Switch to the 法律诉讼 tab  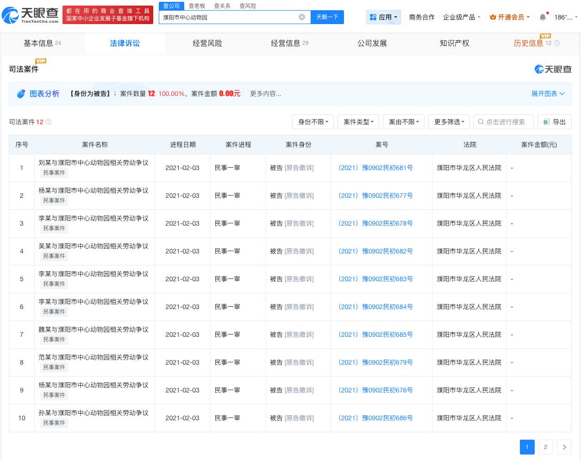(125, 43)
